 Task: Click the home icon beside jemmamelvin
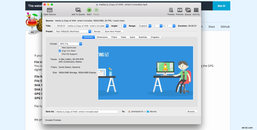[129, 112]
